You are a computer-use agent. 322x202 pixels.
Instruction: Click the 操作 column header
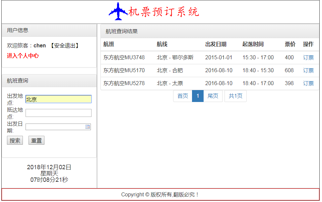pos(308,44)
